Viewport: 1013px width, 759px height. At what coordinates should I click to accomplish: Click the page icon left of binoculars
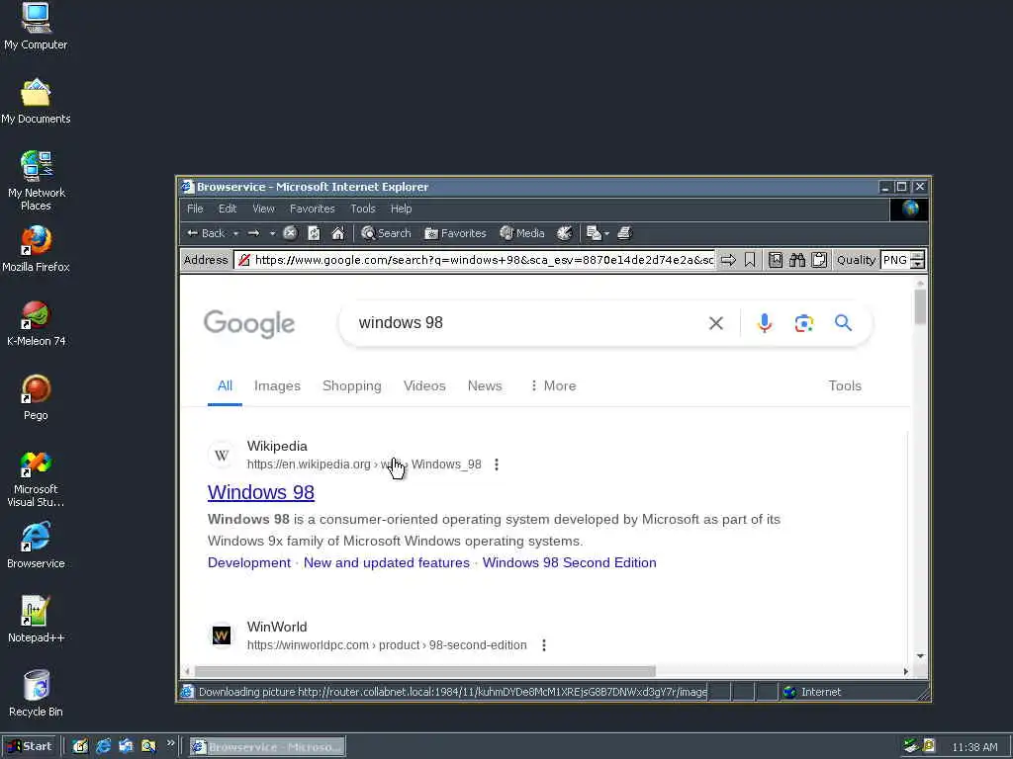click(776, 260)
